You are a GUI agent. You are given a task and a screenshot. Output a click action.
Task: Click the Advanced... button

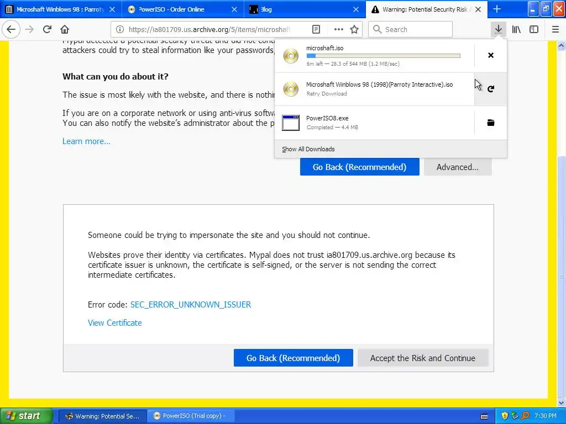(458, 167)
